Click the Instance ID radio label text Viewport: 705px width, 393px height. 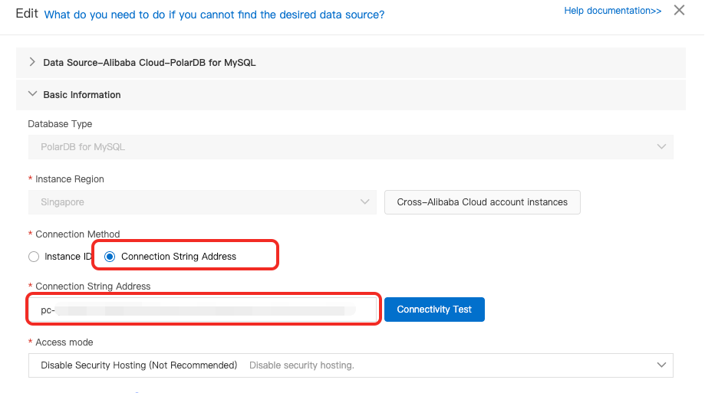(x=68, y=257)
